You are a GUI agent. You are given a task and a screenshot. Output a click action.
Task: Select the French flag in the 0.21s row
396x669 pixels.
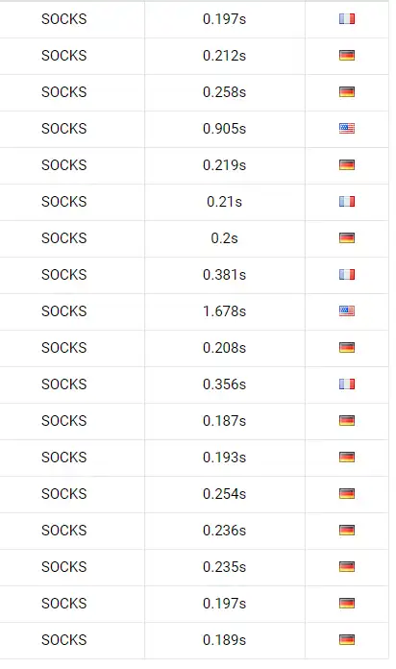(x=346, y=202)
